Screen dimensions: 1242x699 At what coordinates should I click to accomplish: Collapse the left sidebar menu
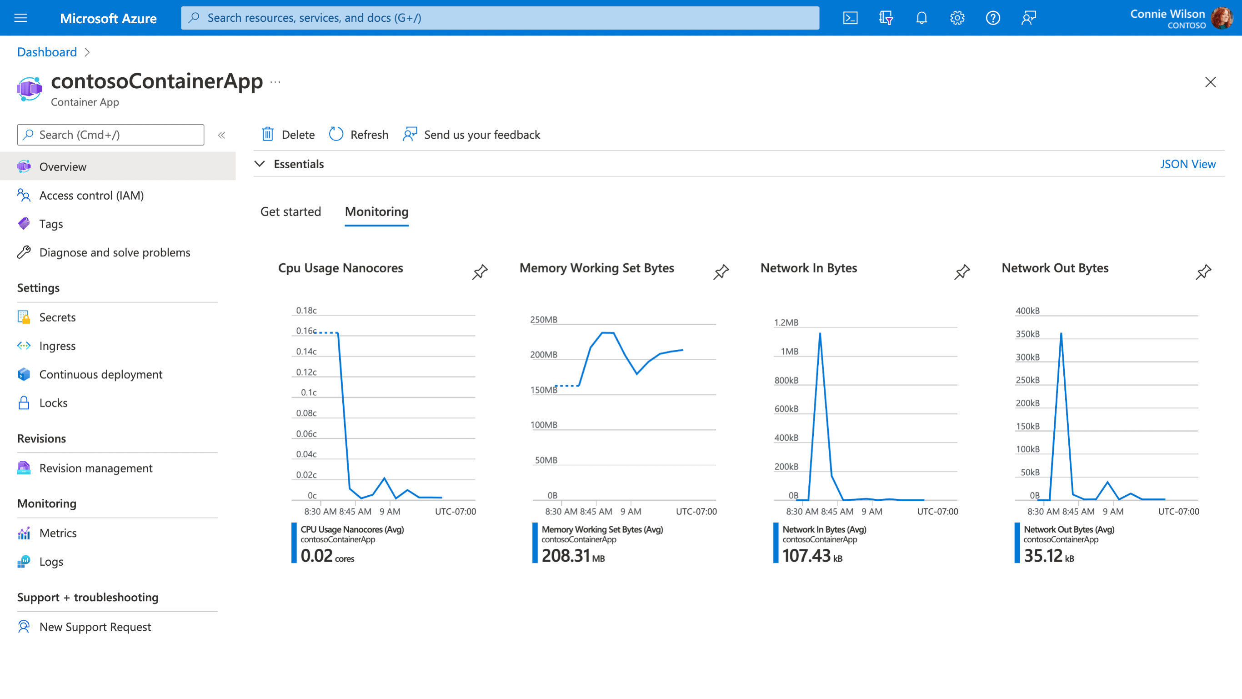point(221,135)
